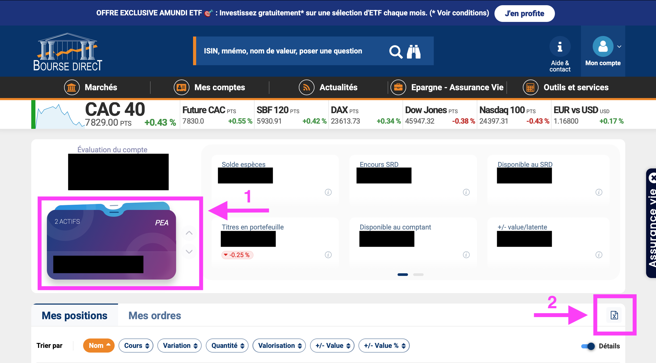Click the Aide & contact info icon
656x363 pixels.
coord(560,47)
